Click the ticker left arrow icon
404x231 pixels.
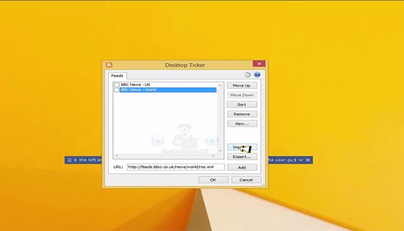tap(76, 160)
